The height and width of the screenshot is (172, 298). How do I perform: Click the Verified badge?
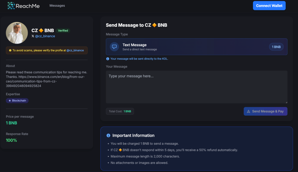(63, 31)
